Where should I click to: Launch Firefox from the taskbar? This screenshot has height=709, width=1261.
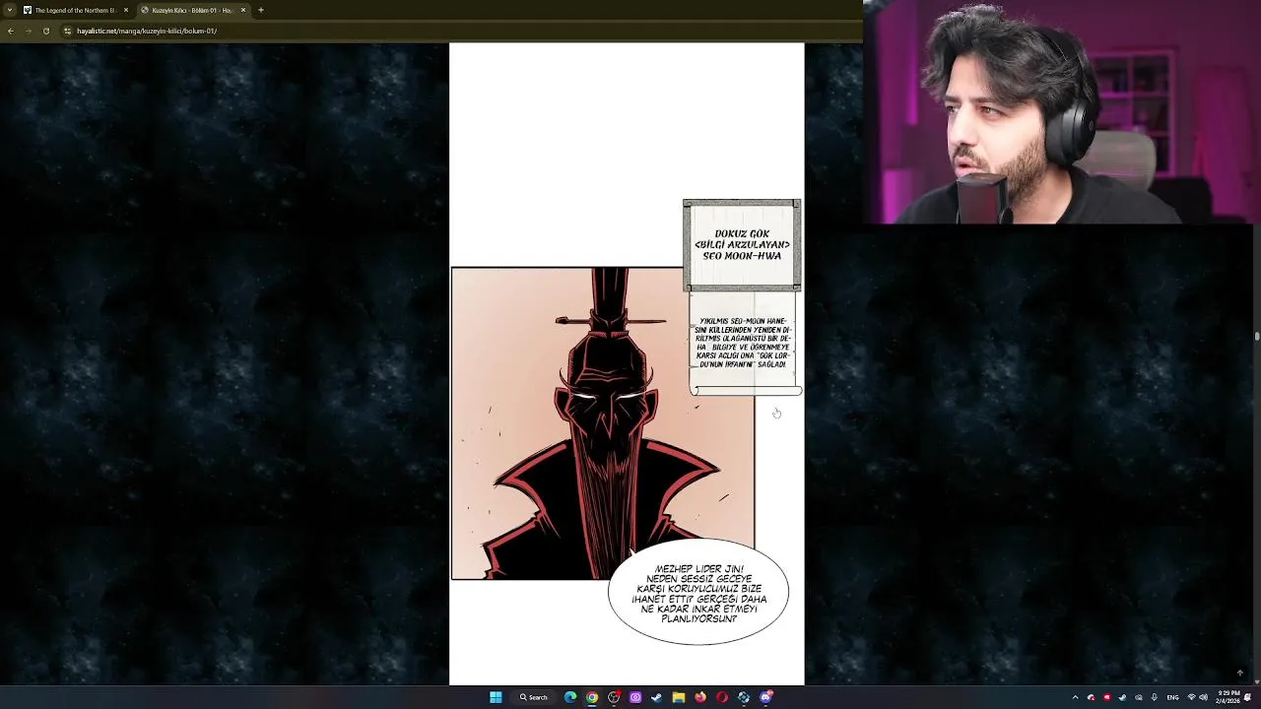click(x=700, y=697)
